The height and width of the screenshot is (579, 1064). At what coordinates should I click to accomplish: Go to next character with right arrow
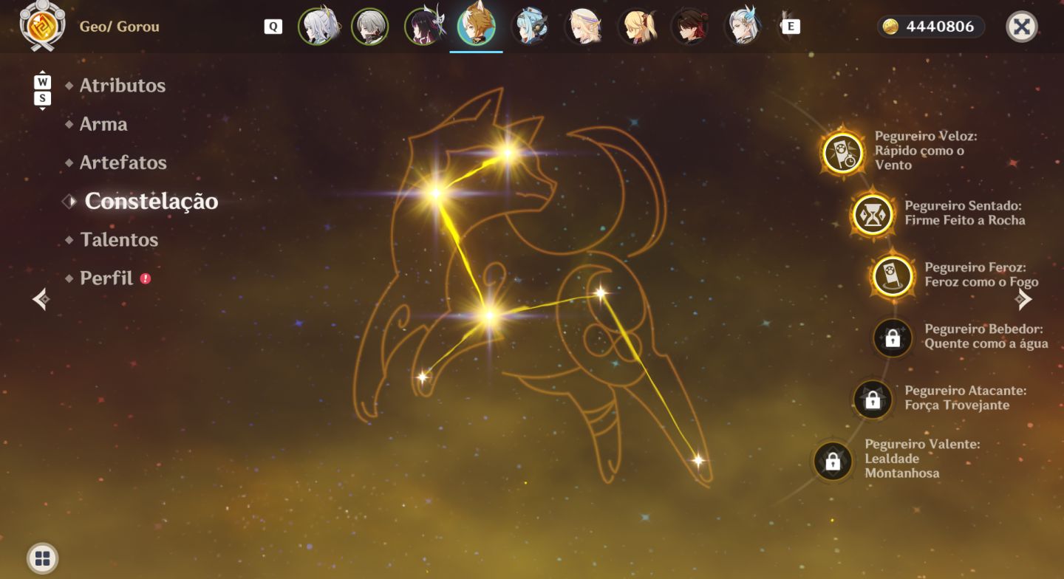(x=1023, y=299)
